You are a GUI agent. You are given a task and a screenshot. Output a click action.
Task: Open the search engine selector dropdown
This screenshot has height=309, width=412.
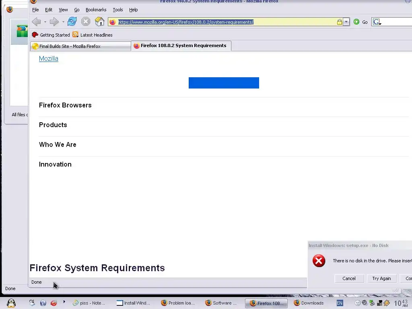377,22
